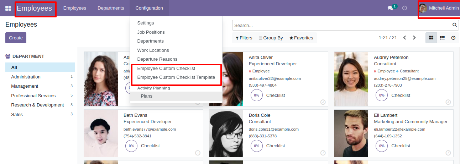Image resolution: width=460 pixels, height=164 pixels.
Task: Filter by Administration department
Action: click(40, 77)
